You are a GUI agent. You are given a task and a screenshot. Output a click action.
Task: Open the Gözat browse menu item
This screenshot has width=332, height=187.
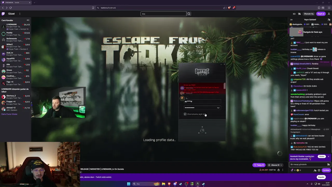point(11,14)
